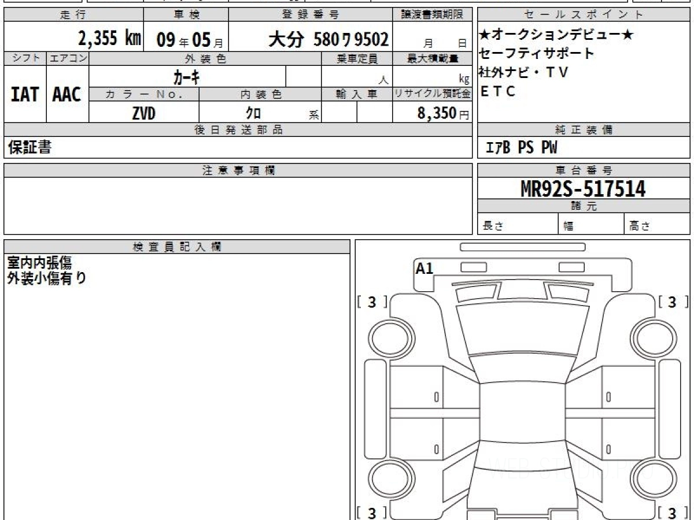
Task: Click the mileage value 2,355 km
Action: (x=110, y=39)
